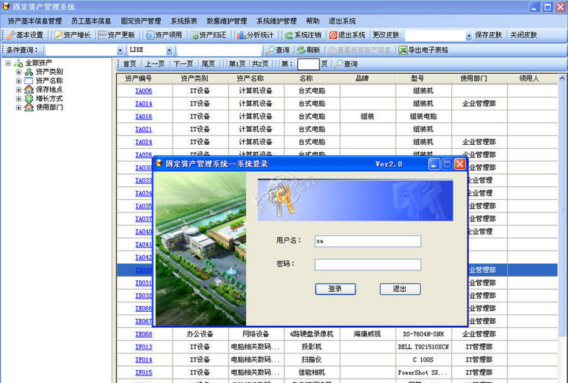Open 系统报表 menu
Viewport: 568px width, 383px height.
(x=184, y=21)
